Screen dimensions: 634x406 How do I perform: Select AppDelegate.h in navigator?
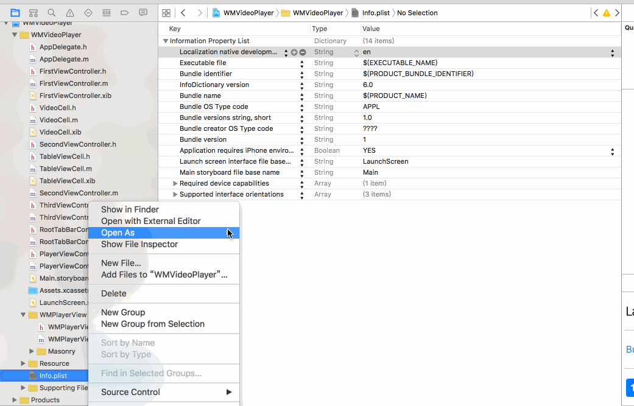[x=63, y=47]
